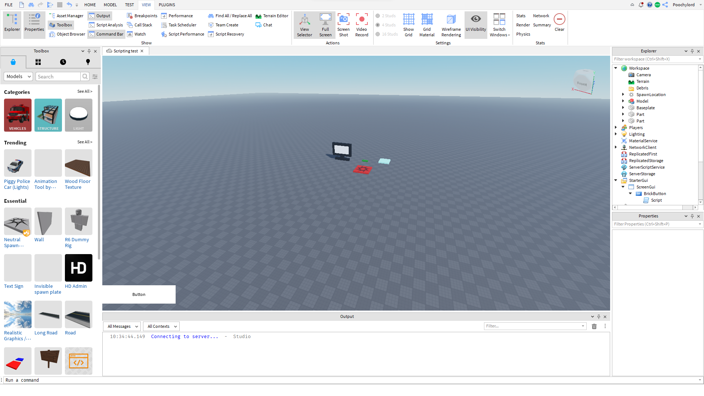Open Task Scheduler

tap(179, 25)
